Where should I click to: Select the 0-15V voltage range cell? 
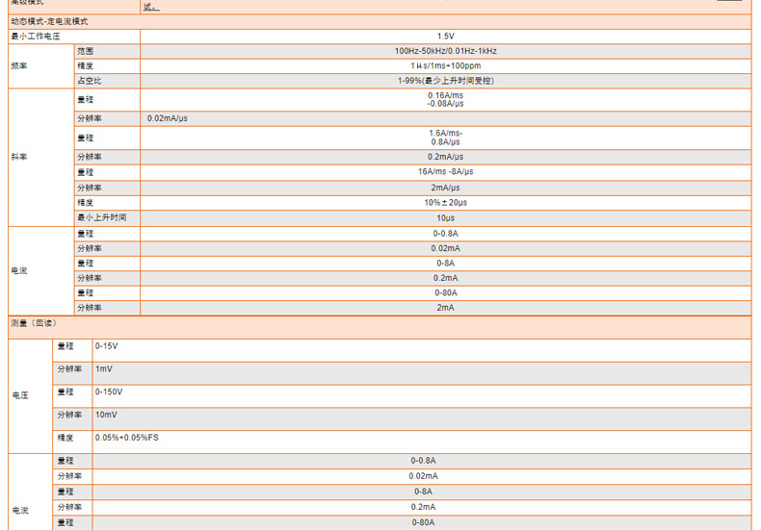click(106, 345)
